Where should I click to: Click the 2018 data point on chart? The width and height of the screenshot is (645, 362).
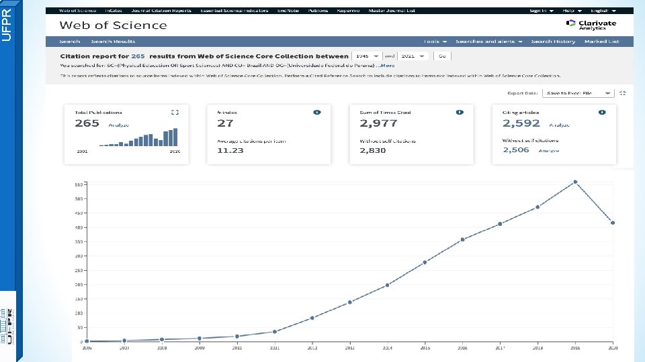click(537, 207)
